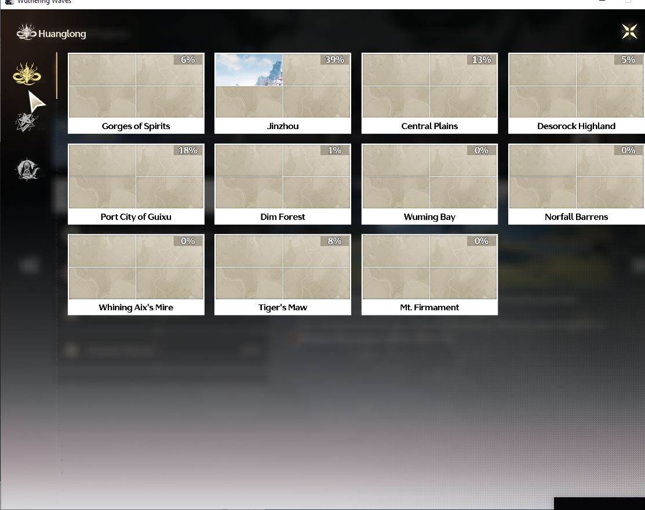The height and width of the screenshot is (510, 645).
Task: Select the Central Plains area card
Action: point(429,93)
